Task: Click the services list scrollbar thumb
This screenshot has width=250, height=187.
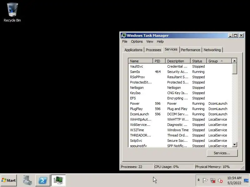Action: click(x=234, y=69)
